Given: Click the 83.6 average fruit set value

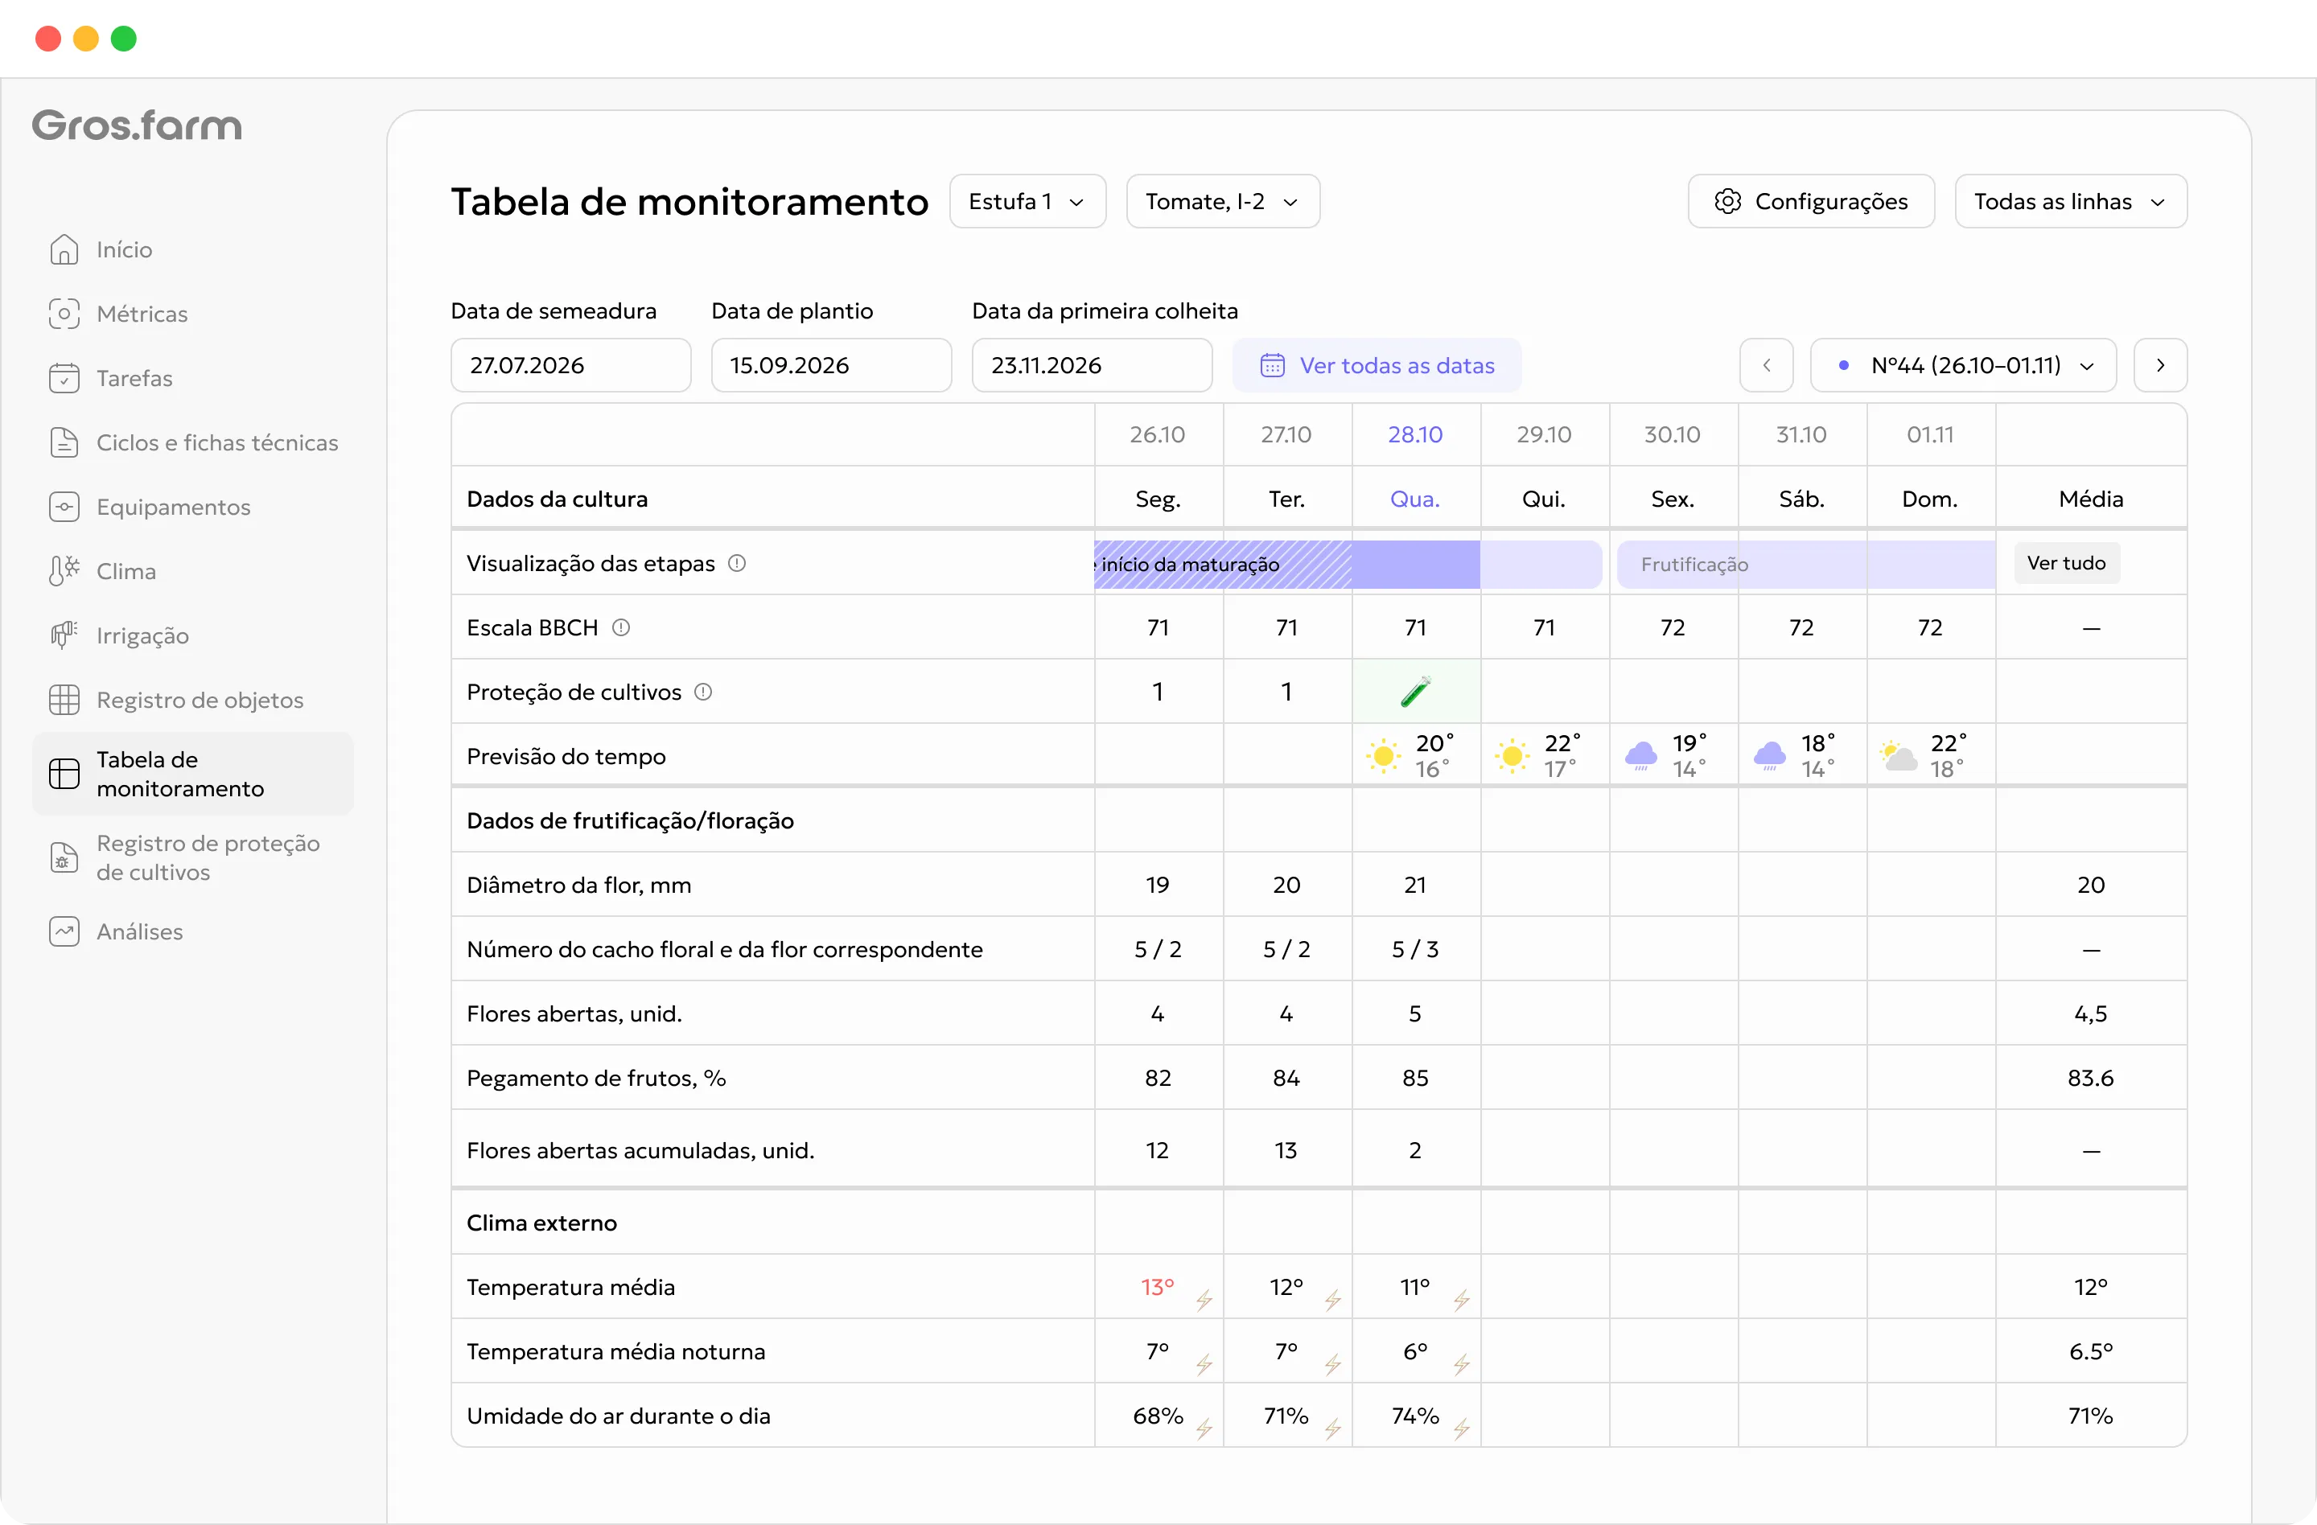Looking at the screenshot, I should coord(2090,1077).
